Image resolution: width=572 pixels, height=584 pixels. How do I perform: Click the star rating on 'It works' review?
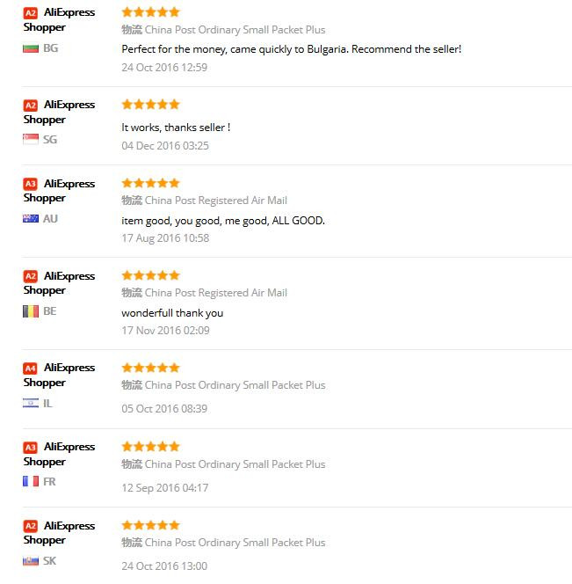click(x=151, y=105)
